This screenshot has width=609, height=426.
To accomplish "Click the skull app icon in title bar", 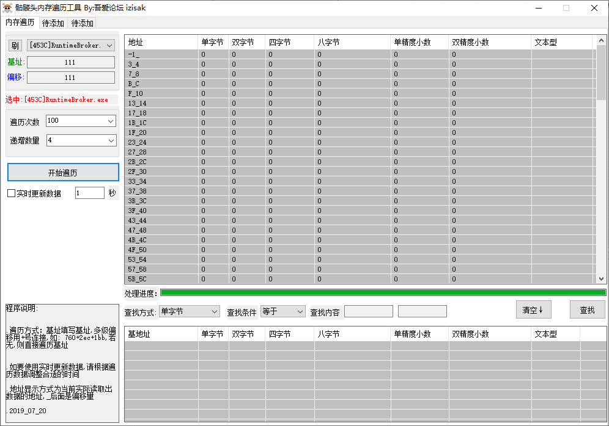I will (x=7, y=8).
